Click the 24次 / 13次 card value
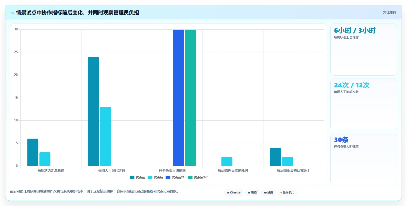 [352, 85]
